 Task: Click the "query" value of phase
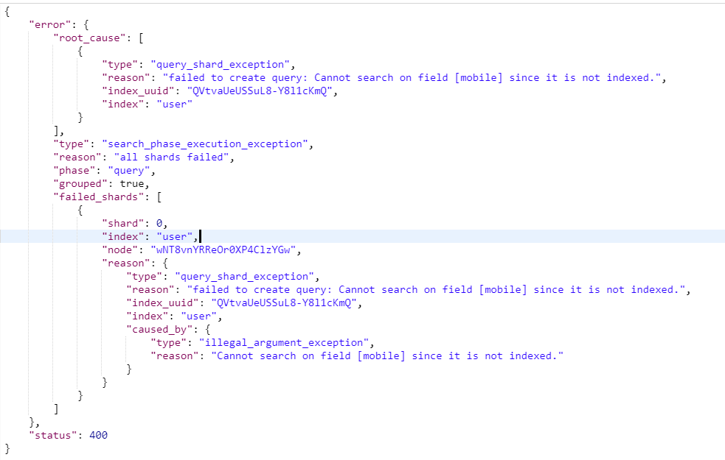(129, 171)
